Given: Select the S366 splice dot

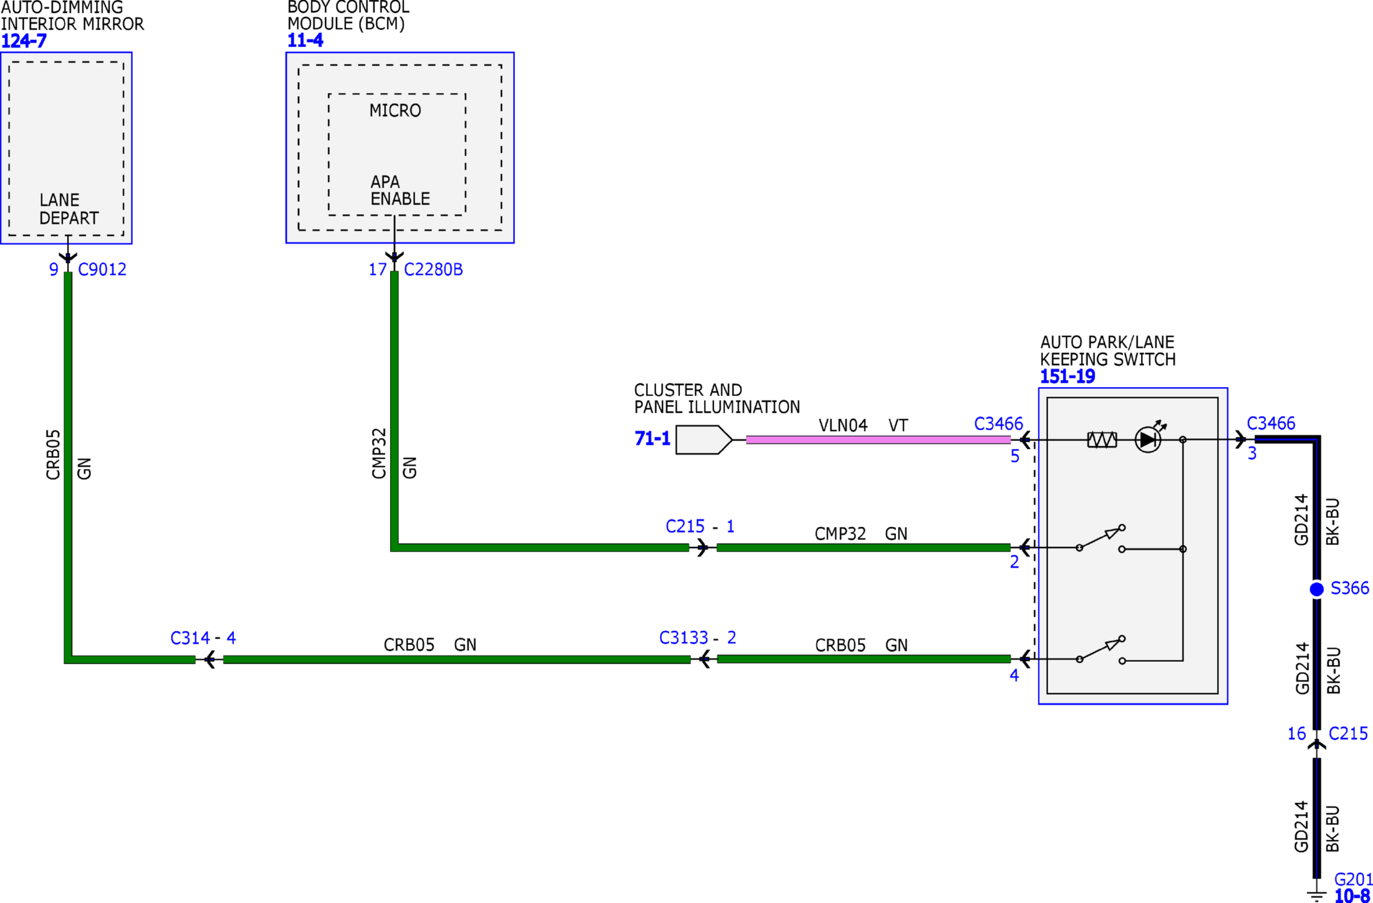Looking at the screenshot, I should point(1317,589).
